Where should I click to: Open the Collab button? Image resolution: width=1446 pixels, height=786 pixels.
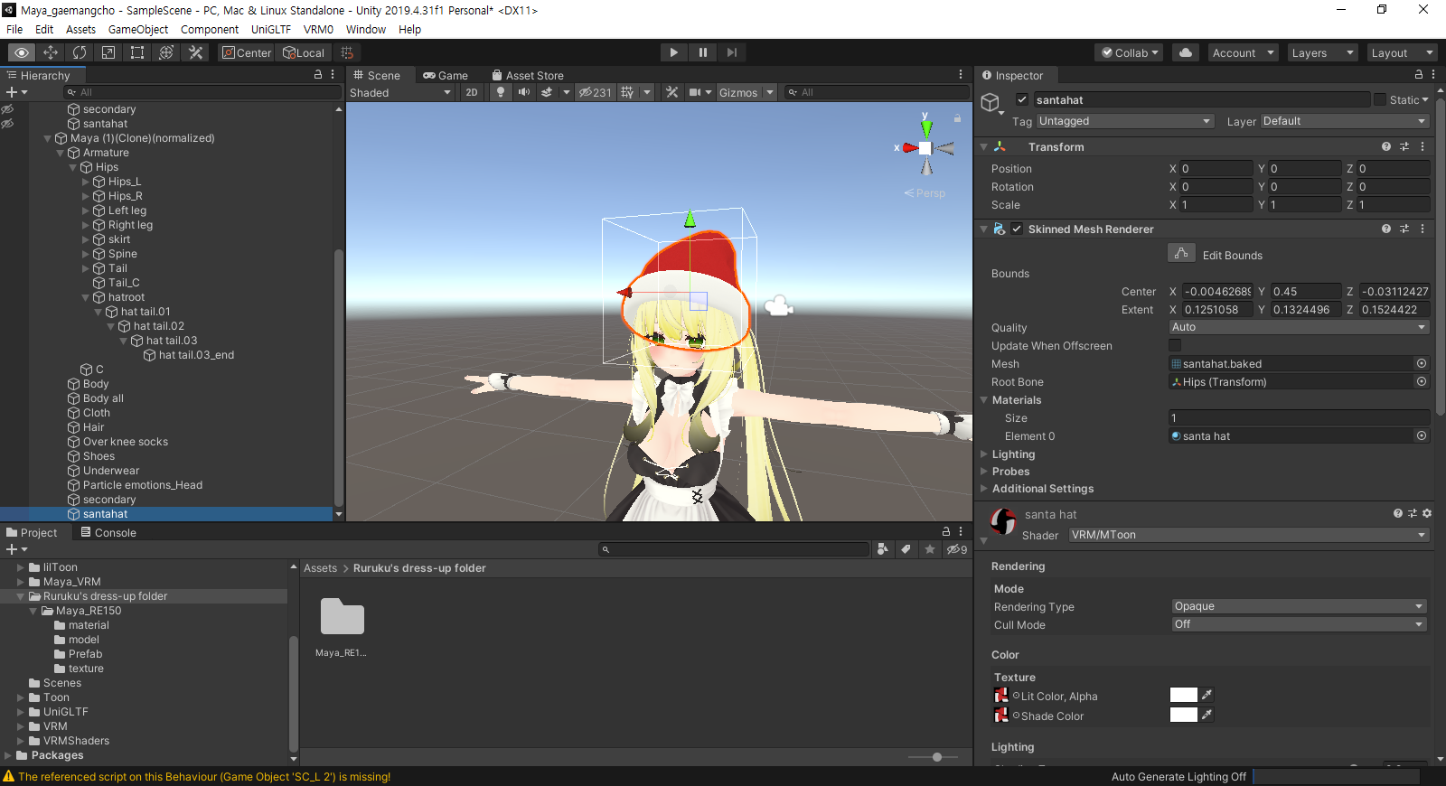1129,52
